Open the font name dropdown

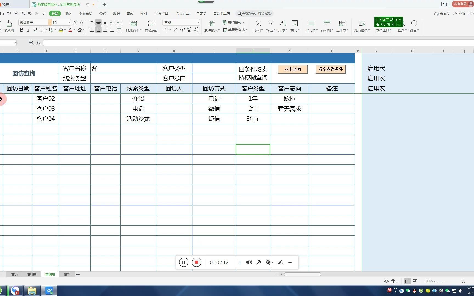[x=50, y=22]
